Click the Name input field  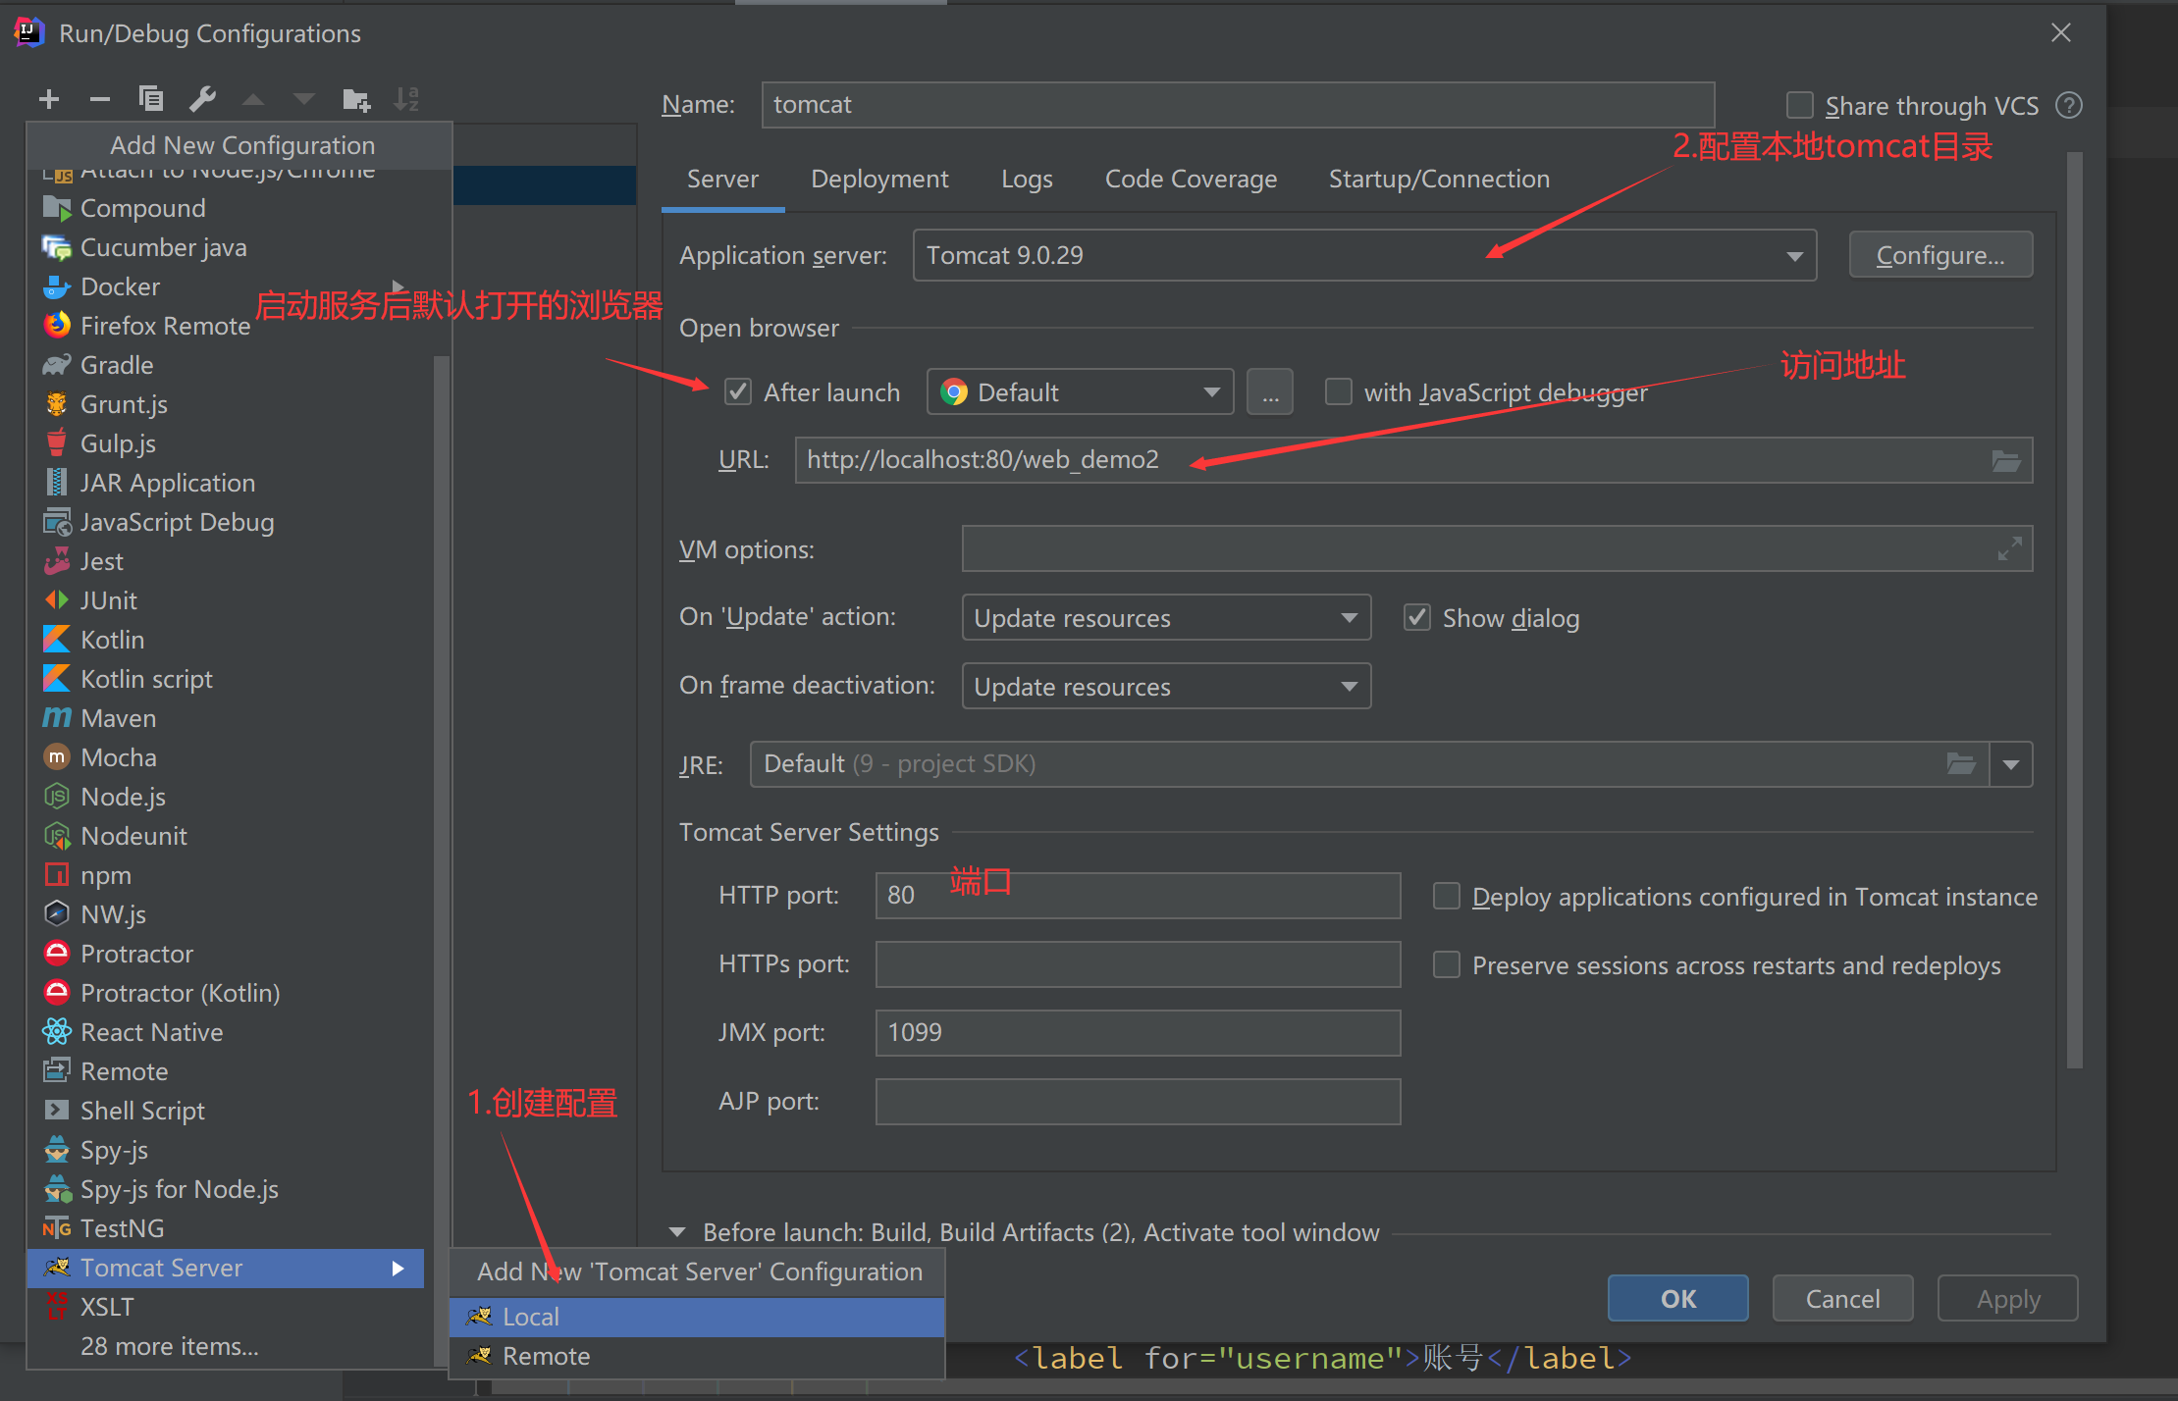1238,105
